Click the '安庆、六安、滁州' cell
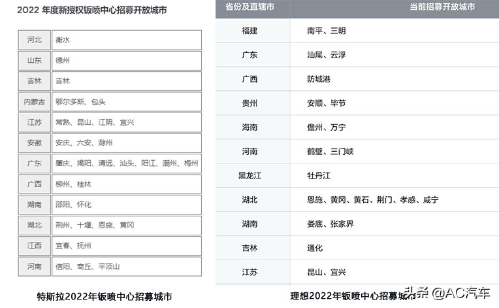The width and height of the screenshot is (499, 308). point(127,143)
